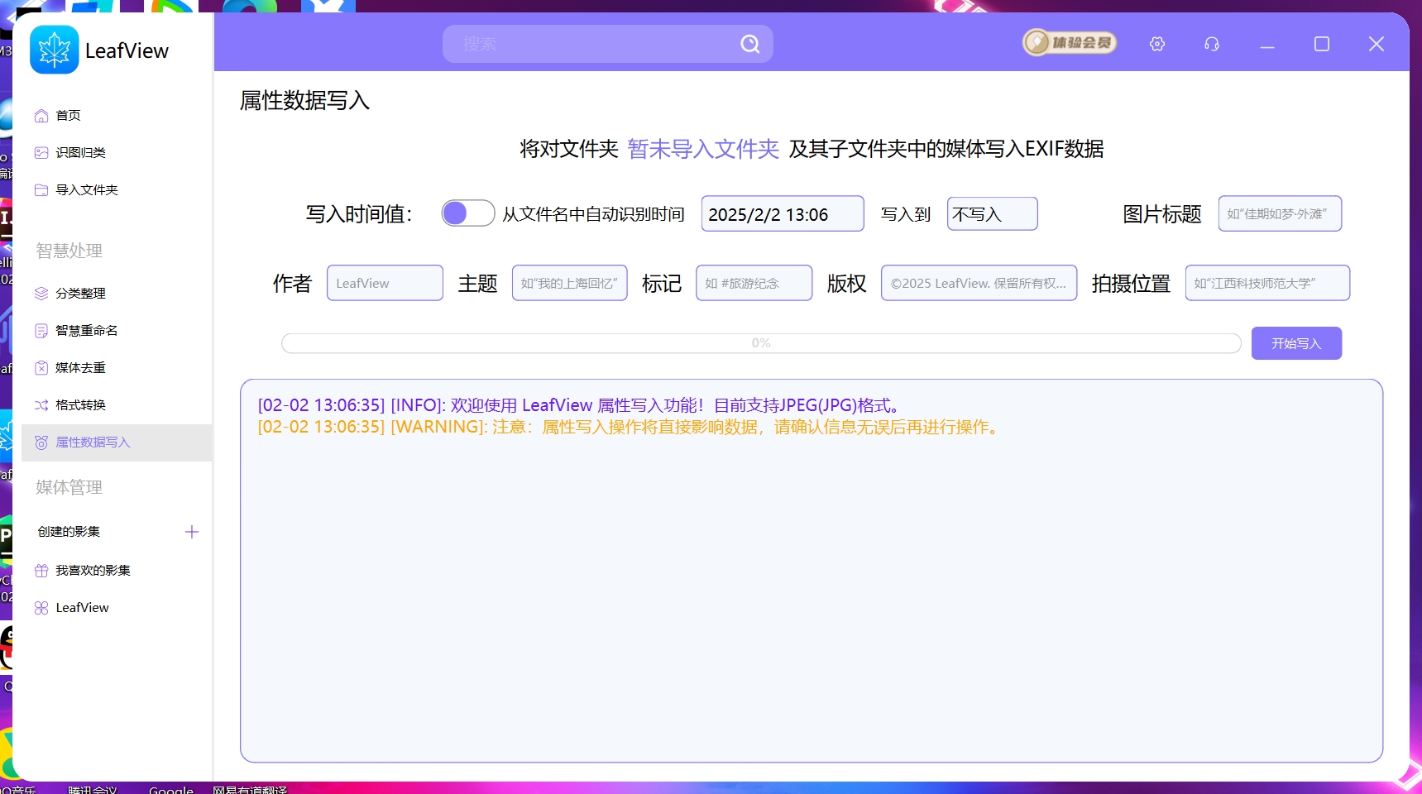Click the 标记 tag input field
The image size is (1422, 794).
click(754, 283)
